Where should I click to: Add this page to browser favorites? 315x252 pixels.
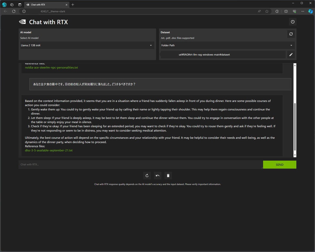coord(267,11)
